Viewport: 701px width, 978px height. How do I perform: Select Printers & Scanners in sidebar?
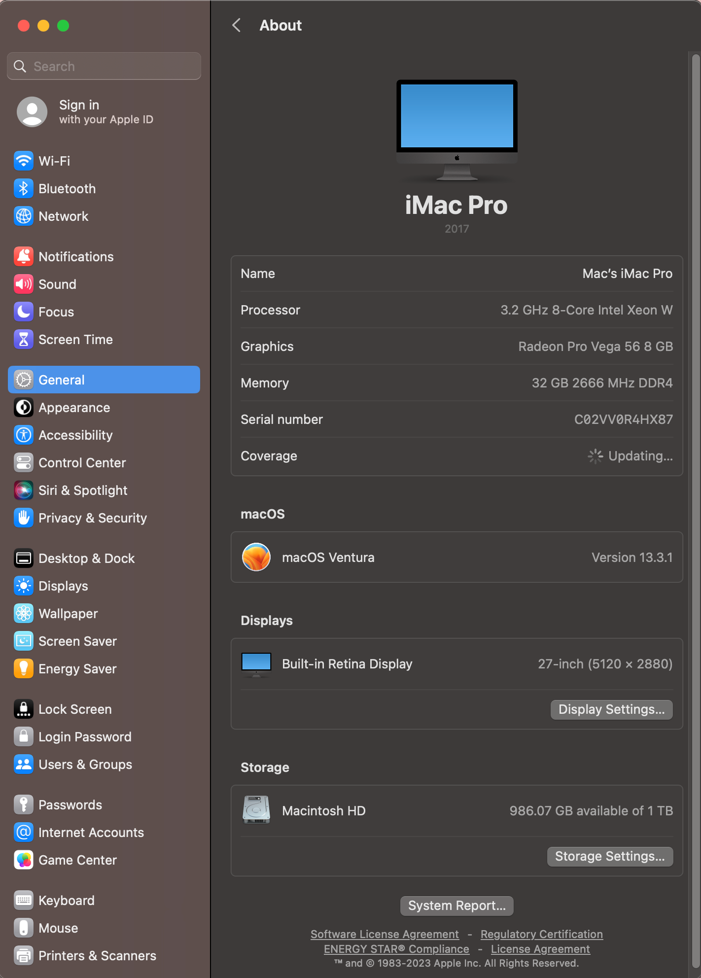104,955
